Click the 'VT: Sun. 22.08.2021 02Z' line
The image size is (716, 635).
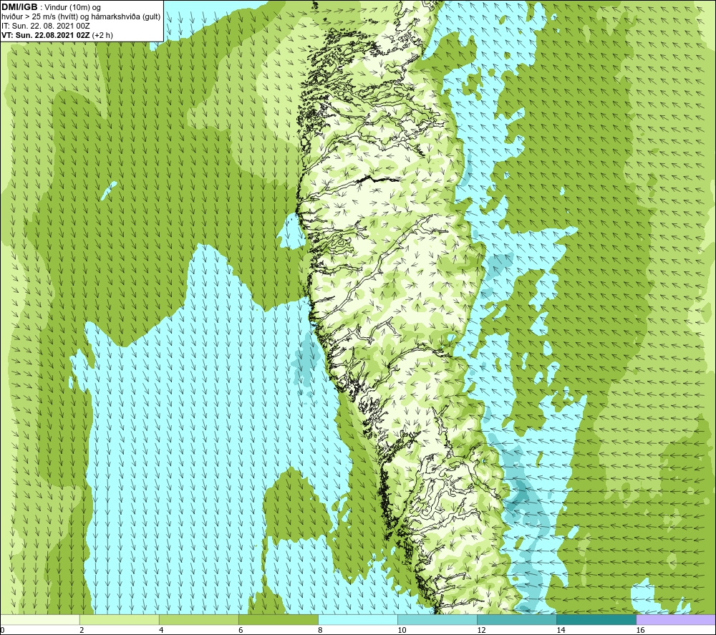click(x=57, y=35)
